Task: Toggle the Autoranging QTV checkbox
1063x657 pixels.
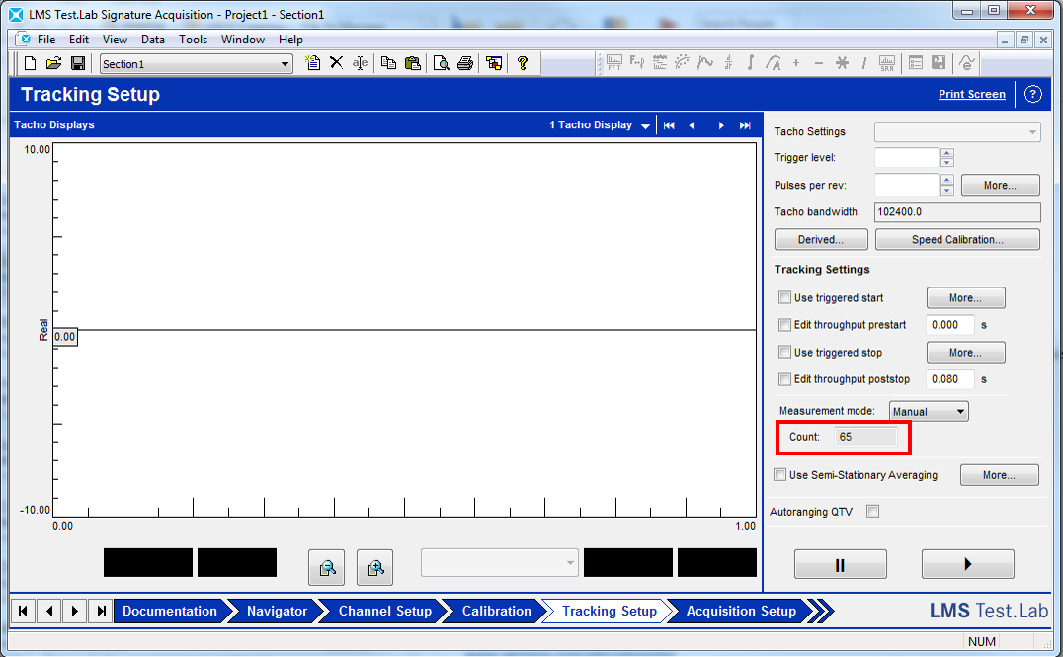Action: (x=872, y=511)
